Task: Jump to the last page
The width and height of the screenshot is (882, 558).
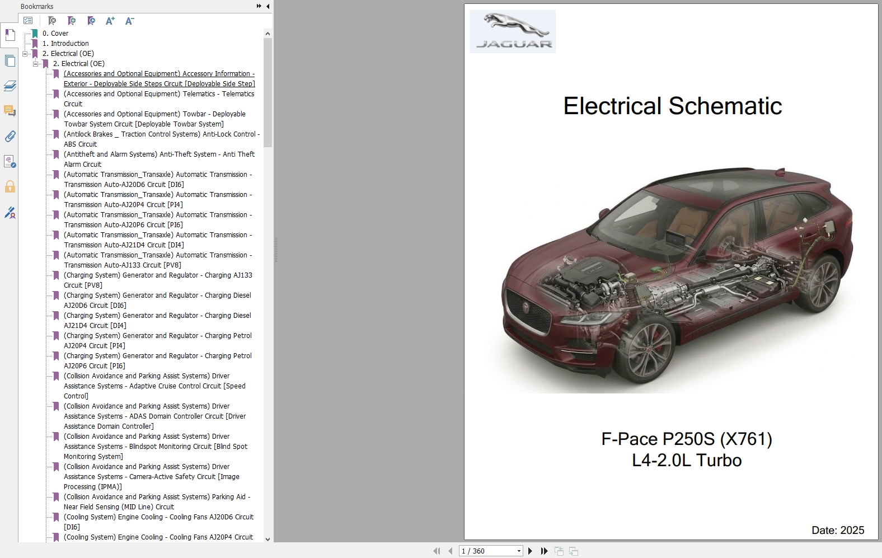Action: pyautogui.click(x=544, y=551)
